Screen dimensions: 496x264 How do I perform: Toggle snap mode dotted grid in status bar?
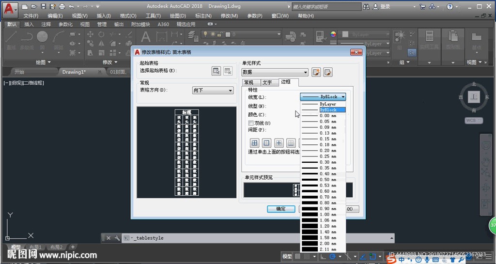coord(307,256)
